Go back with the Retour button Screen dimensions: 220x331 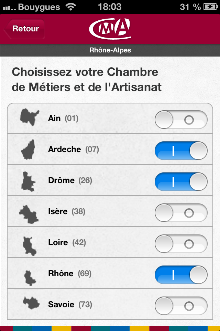tap(25, 29)
